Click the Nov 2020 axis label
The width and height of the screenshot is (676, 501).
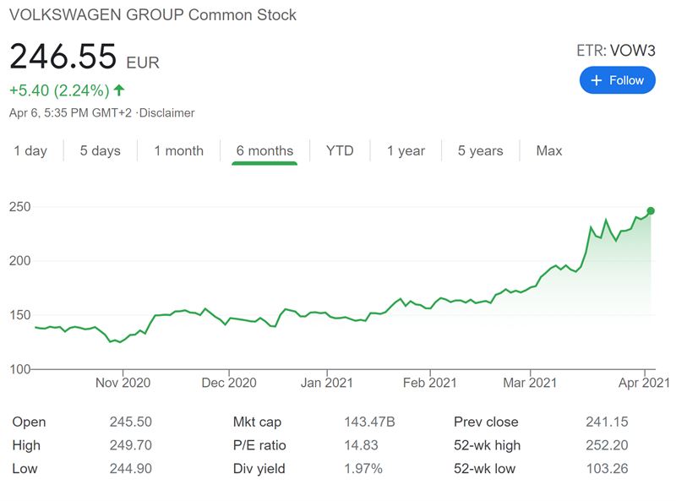tap(123, 383)
